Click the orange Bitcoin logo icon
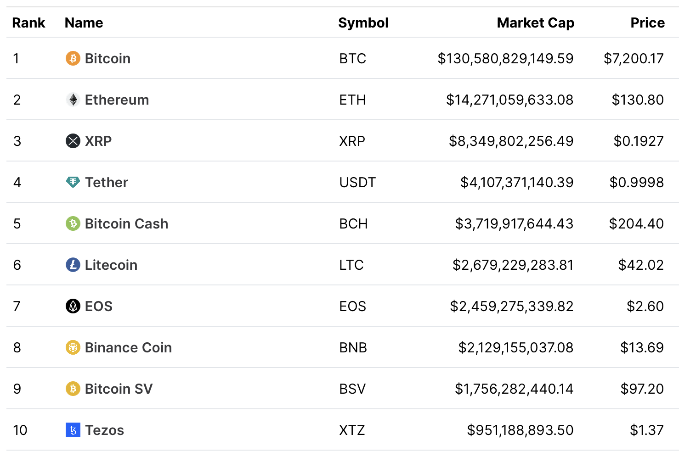679x457 pixels. click(x=73, y=58)
